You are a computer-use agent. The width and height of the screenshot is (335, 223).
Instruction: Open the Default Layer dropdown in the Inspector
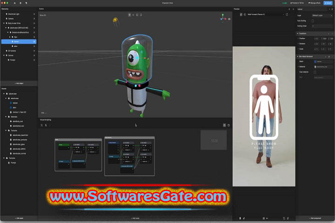pyautogui.click(x=322, y=15)
